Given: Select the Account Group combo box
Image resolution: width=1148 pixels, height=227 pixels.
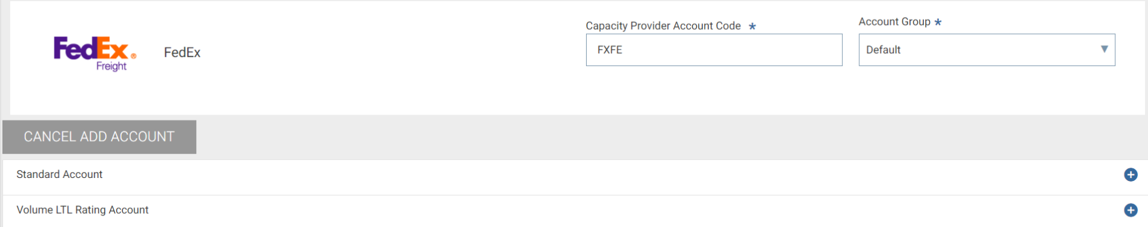Looking at the screenshot, I should 987,50.
